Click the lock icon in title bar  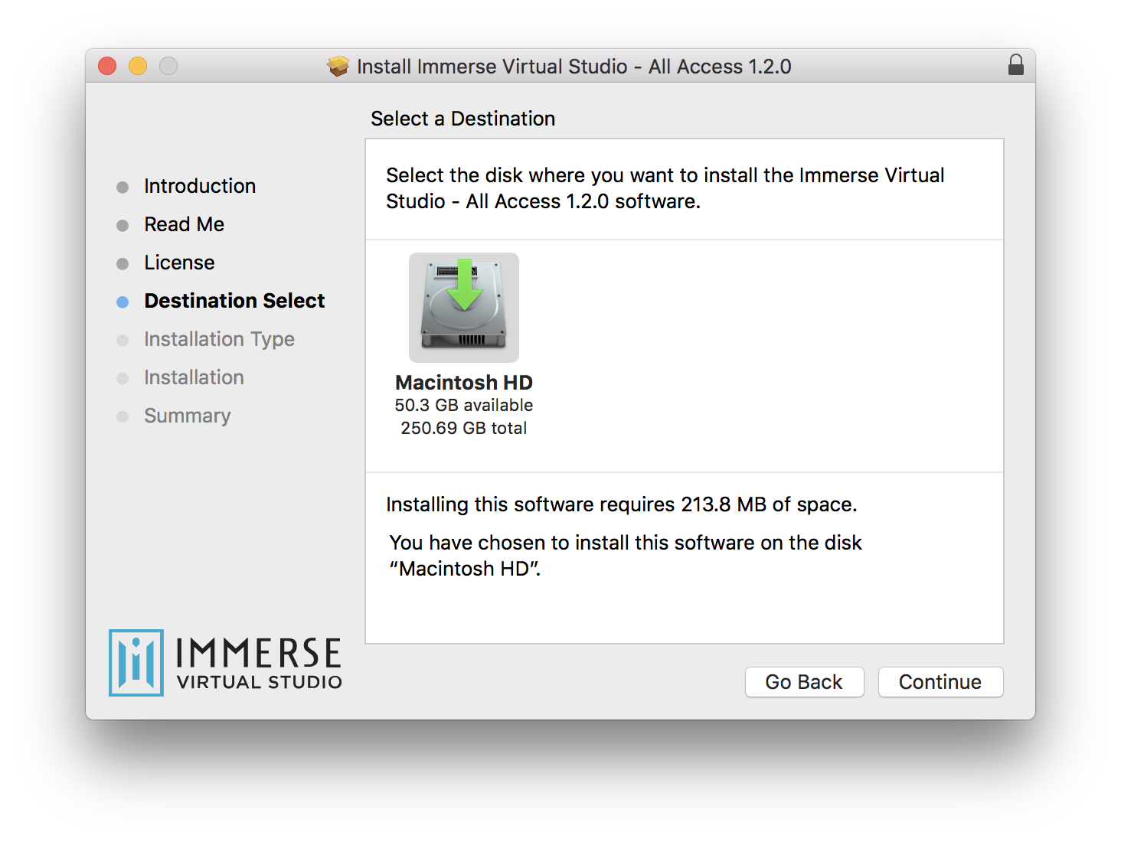[x=1016, y=65]
